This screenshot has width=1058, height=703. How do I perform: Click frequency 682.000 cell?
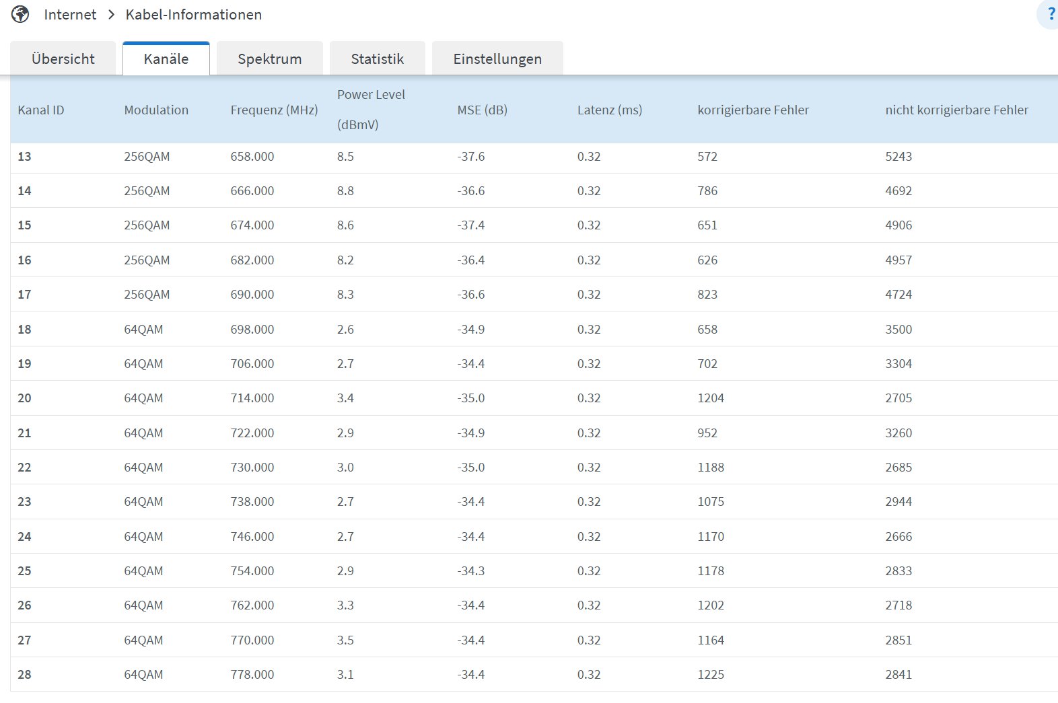pos(252,260)
